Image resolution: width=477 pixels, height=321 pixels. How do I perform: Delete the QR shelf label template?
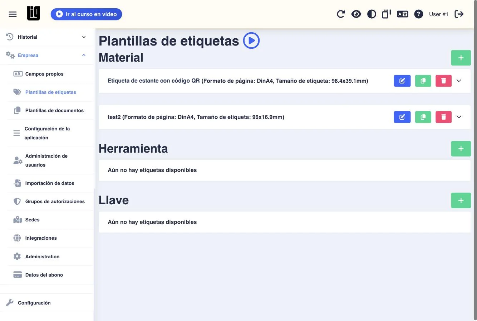[x=444, y=81]
